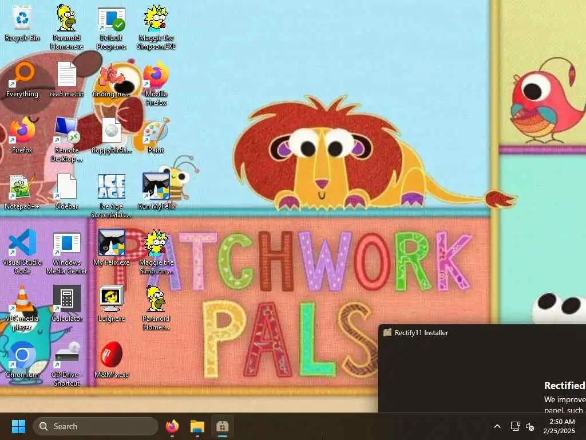Click the Rectify11 Installer window title
Image resolution: width=586 pixels, height=440 pixels.
(x=421, y=333)
